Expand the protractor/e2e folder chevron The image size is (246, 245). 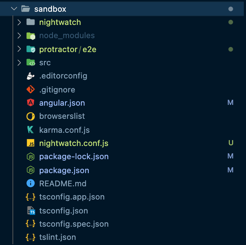pos(19,49)
